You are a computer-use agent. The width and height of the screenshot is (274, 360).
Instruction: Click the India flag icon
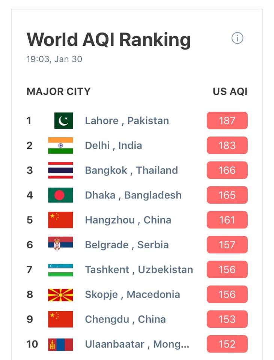pyautogui.click(x=60, y=145)
